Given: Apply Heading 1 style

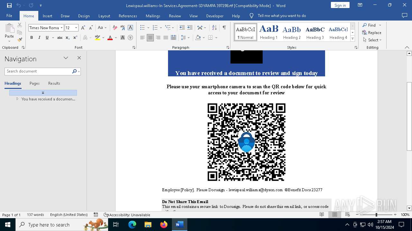Looking at the screenshot, I should coord(269,32).
